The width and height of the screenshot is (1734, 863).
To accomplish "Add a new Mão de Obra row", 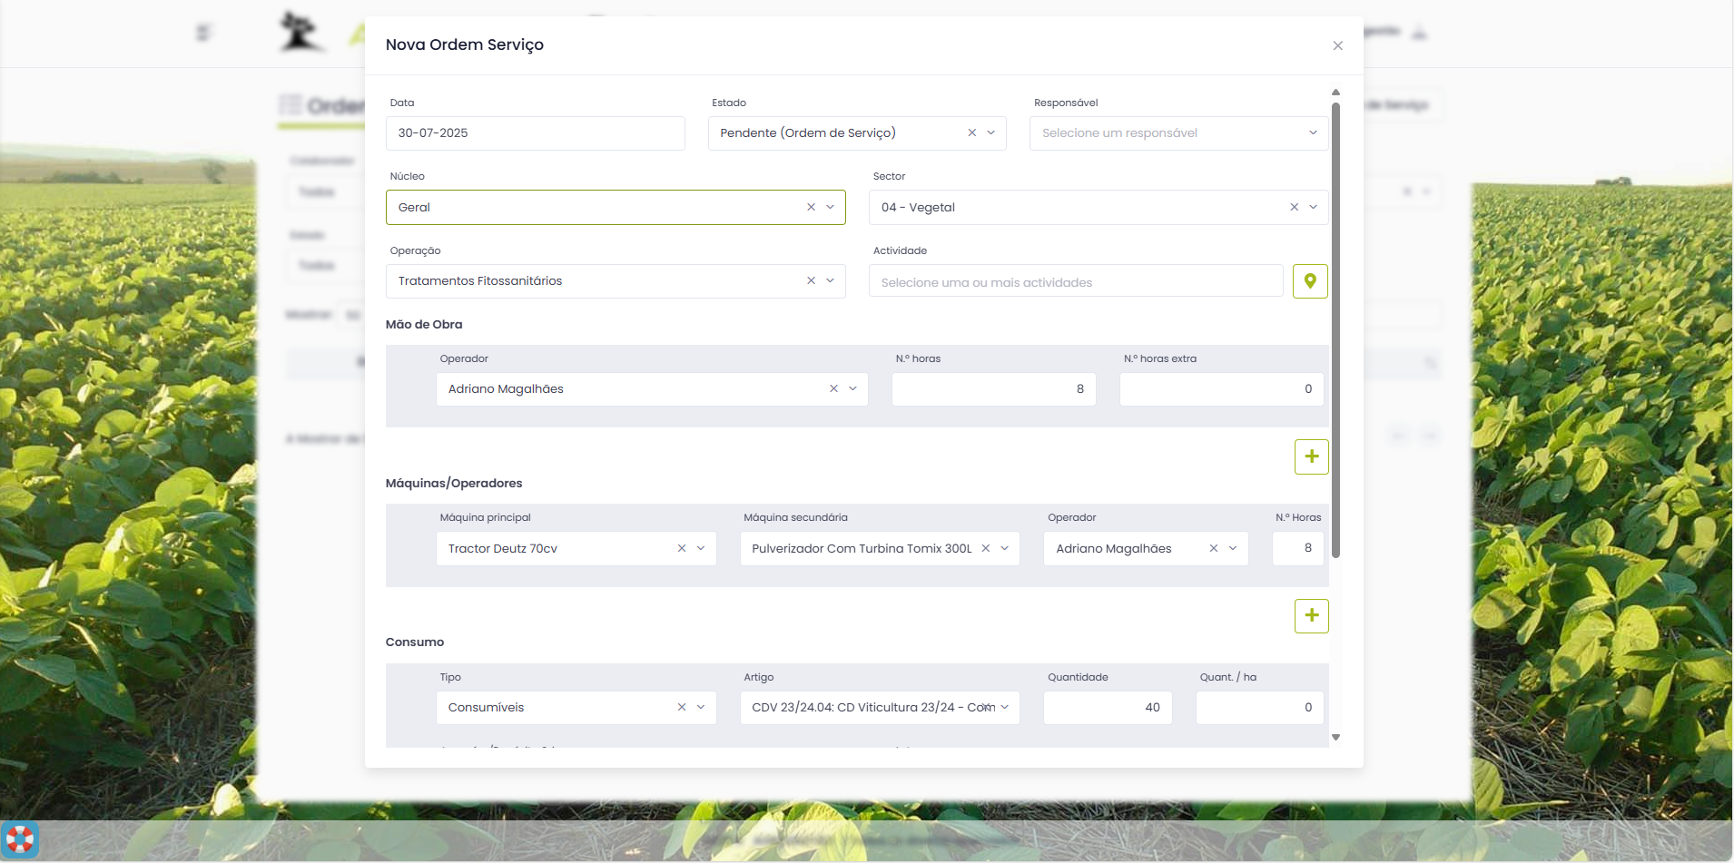I will point(1311,456).
